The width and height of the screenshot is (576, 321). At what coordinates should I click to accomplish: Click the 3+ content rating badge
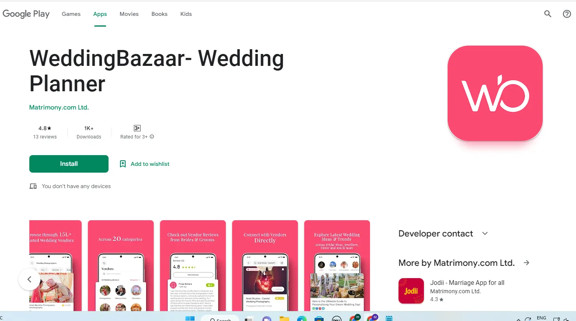pos(137,128)
